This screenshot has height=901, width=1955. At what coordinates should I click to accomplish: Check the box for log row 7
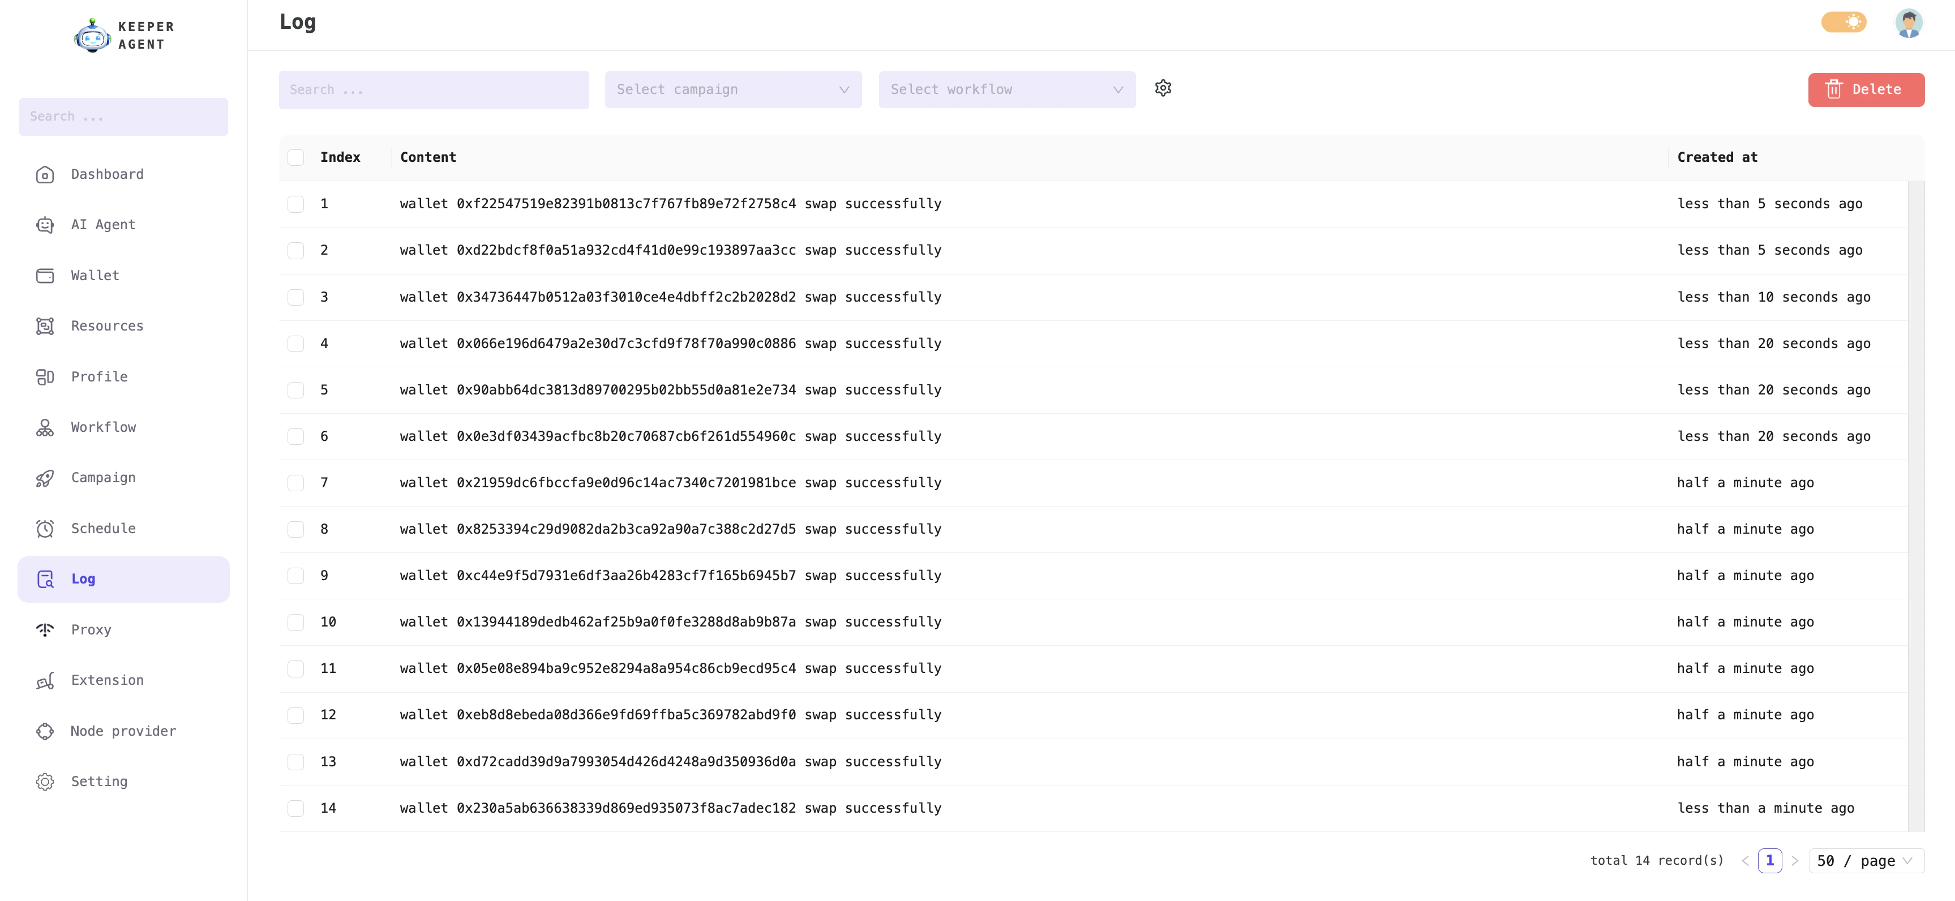(296, 483)
